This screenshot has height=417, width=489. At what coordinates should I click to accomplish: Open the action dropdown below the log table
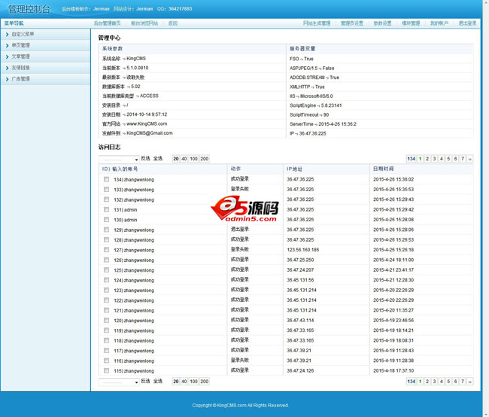click(x=119, y=382)
